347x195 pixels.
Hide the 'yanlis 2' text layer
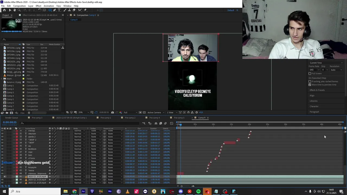[2, 136]
